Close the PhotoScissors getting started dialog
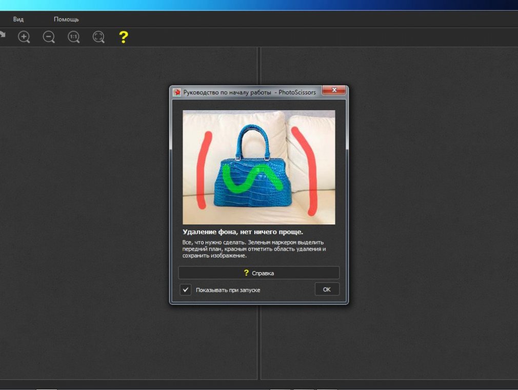 pyautogui.click(x=334, y=90)
